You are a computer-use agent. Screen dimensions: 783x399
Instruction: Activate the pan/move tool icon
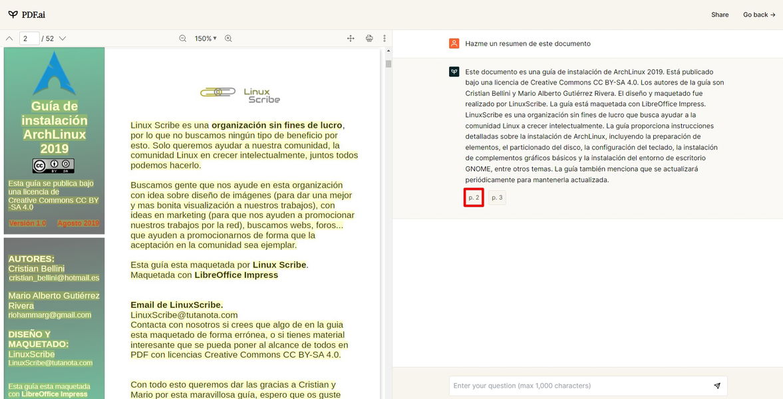[351, 39]
